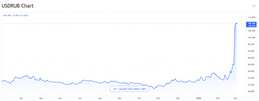Click the May label on time axis
259x101 pixels.
[x=41, y=98]
